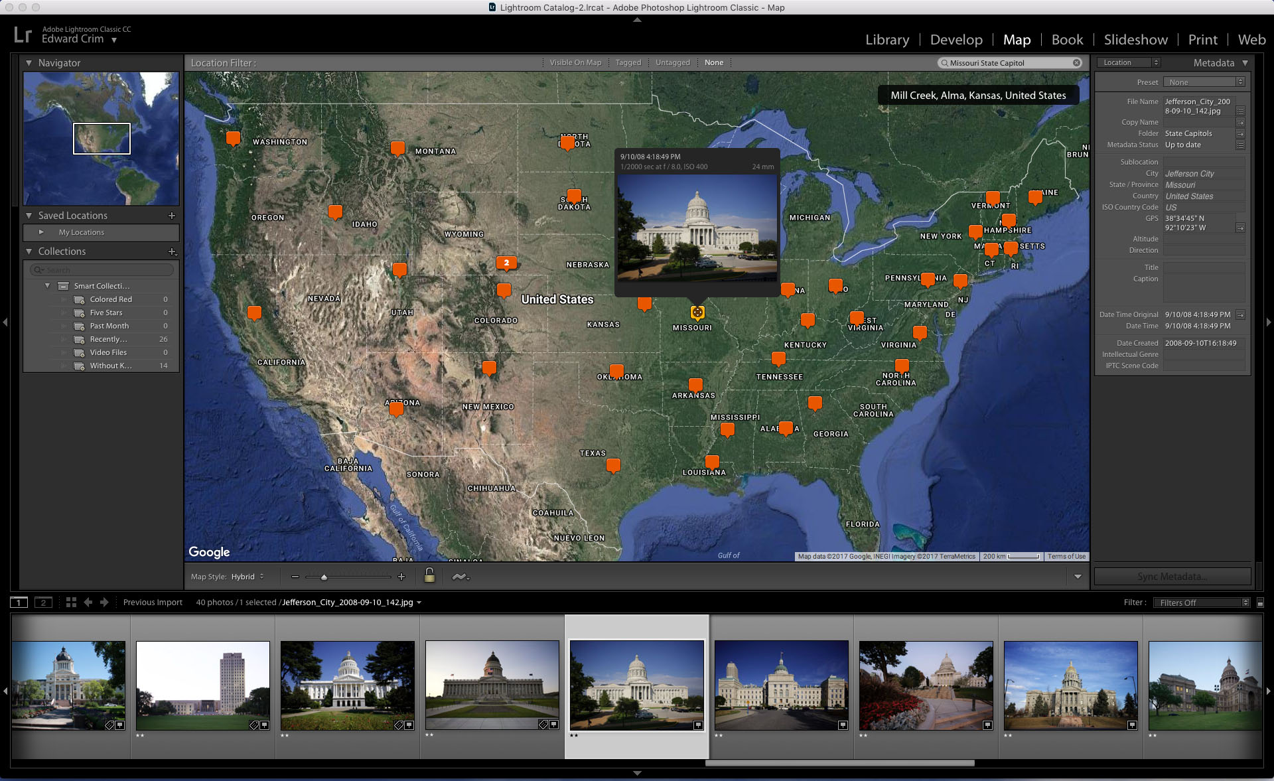
Task: Open the Filters Off dropdown
Action: coord(1202,603)
